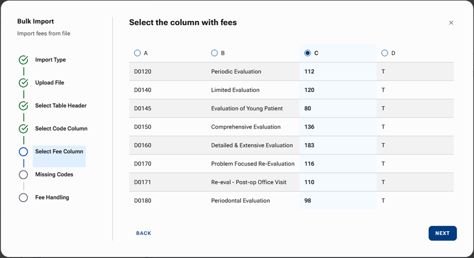Select column B radio button
The width and height of the screenshot is (474, 258).
[x=215, y=53]
